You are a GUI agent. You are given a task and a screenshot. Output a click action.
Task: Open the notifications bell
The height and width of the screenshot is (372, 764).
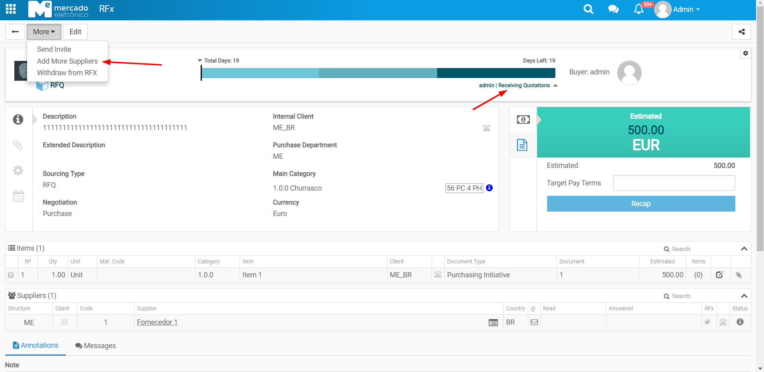639,9
